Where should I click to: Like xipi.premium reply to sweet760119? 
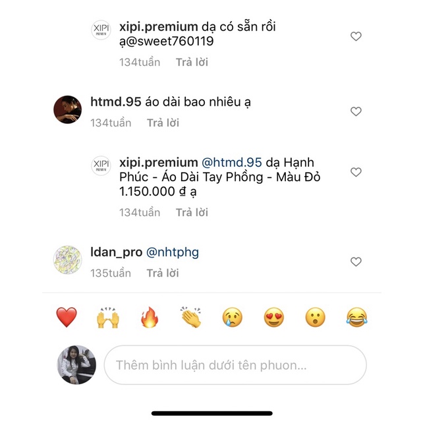tap(356, 36)
